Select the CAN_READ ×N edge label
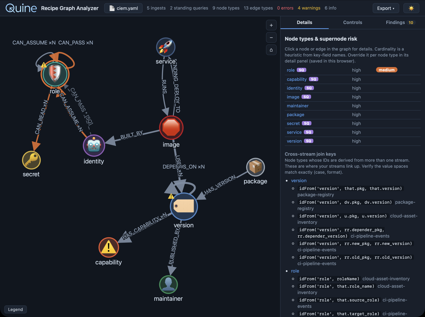This screenshot has height=317, width=425. [x=42, y=117]
